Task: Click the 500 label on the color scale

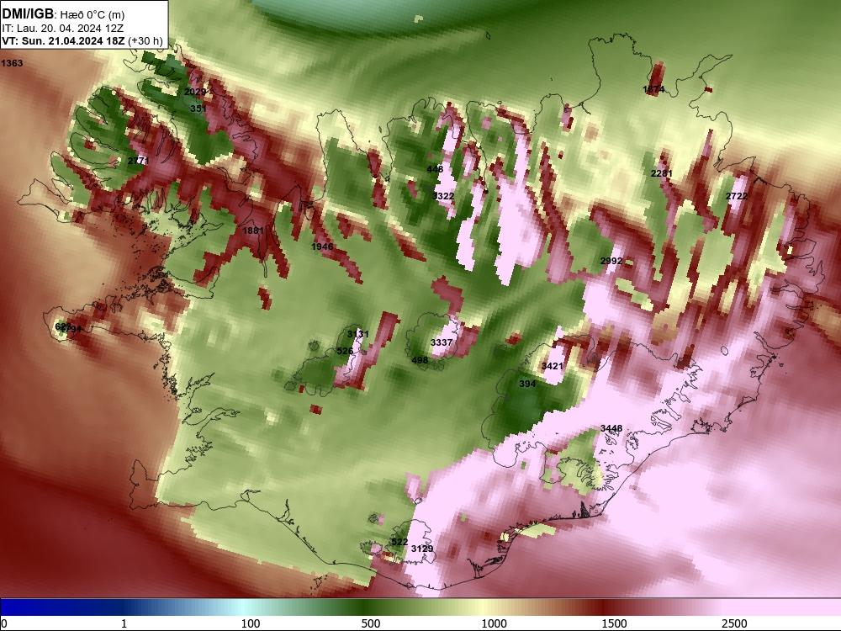Action: 371,623
